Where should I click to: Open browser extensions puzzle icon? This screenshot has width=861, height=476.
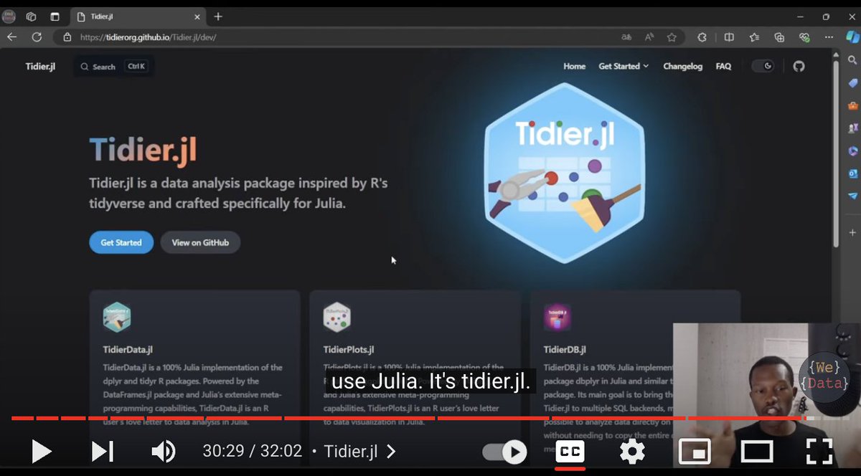point(702,37)
